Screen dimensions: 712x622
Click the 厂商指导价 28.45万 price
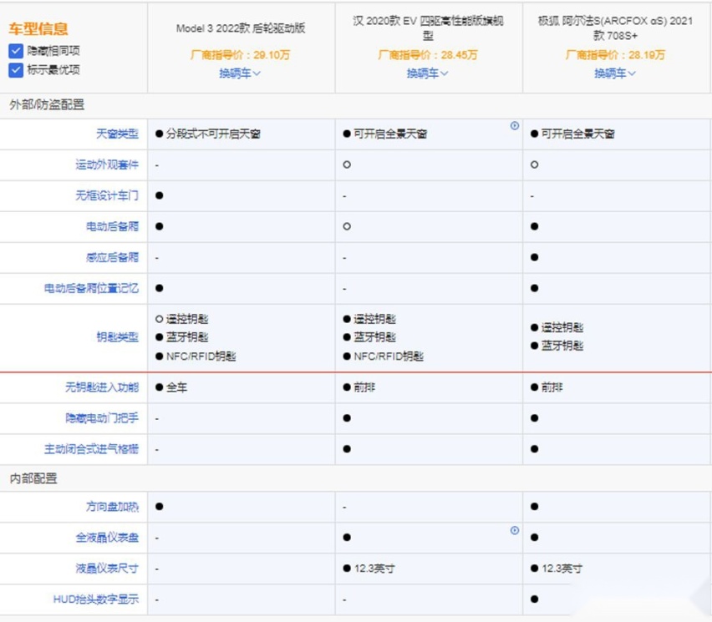pyautogui.click(x=427, y=55)
